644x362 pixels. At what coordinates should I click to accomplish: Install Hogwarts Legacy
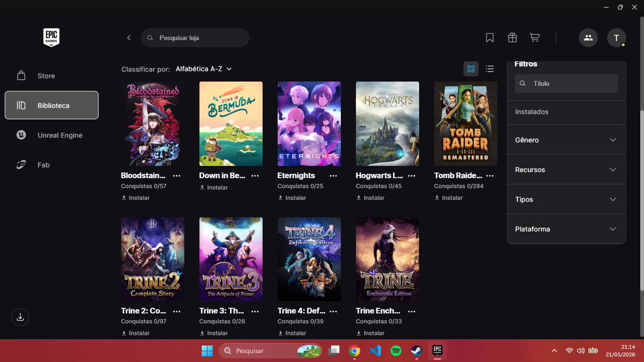pyautogui.click(x=371, y=198)
